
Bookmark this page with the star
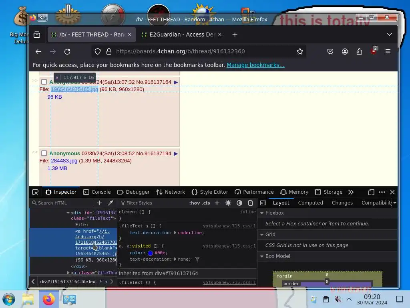[x=299, y=52]
